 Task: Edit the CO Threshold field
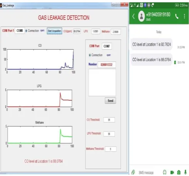(x=109, y=120)
